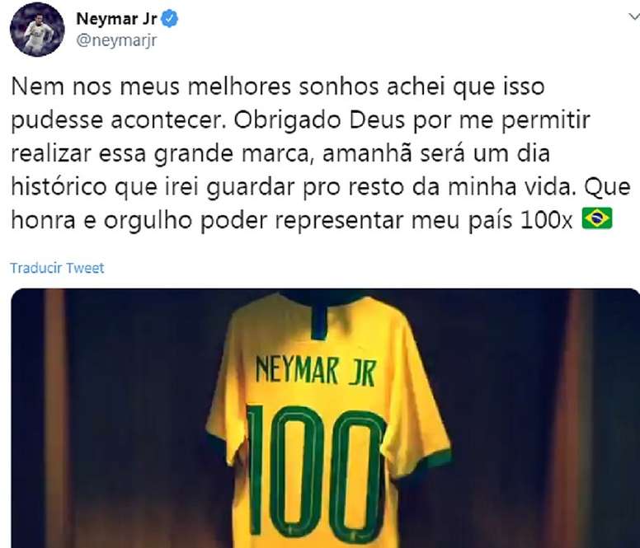The height and width of the screenshot is (548, 640).
Task: Open the yellow jersey photo attachment
Action: pyautogui.click(x=325, y=419)
